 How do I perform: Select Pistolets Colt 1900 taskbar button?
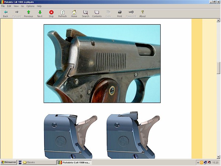click(x=74, y=162)
